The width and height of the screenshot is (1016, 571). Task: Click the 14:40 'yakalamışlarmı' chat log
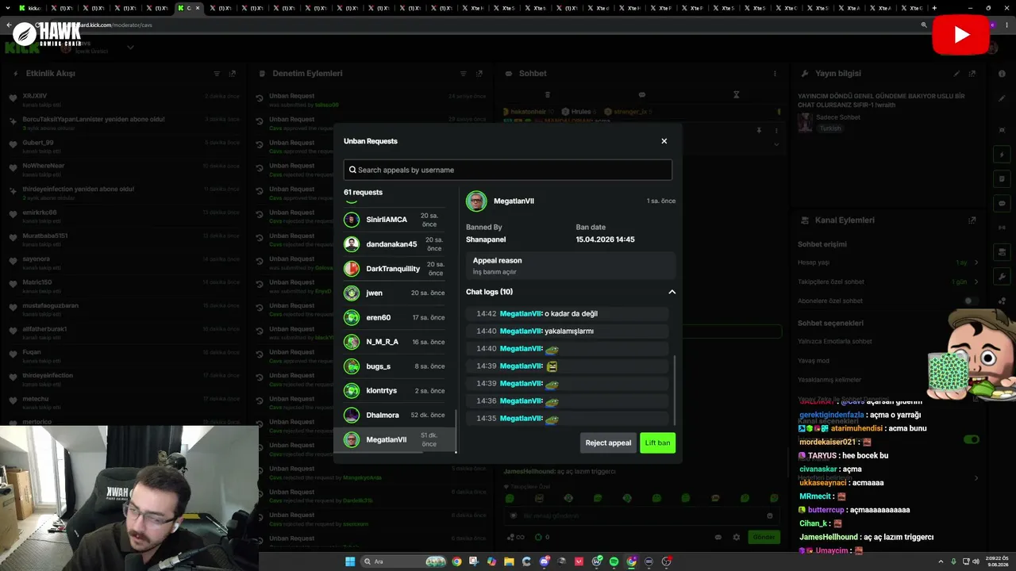(x=568, y=331)
